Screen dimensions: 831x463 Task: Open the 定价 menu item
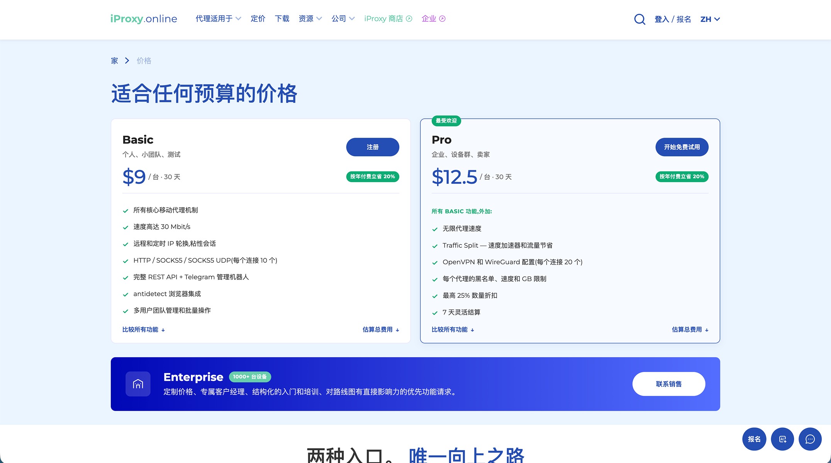click(258, 19)
